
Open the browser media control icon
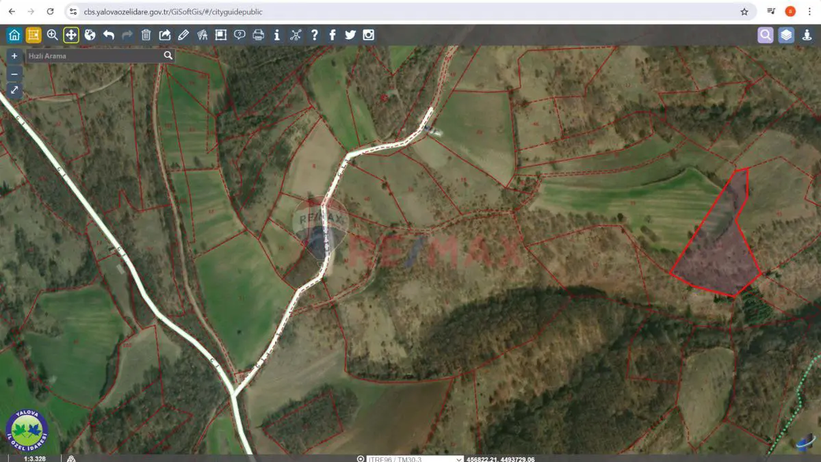pos(771,12)
